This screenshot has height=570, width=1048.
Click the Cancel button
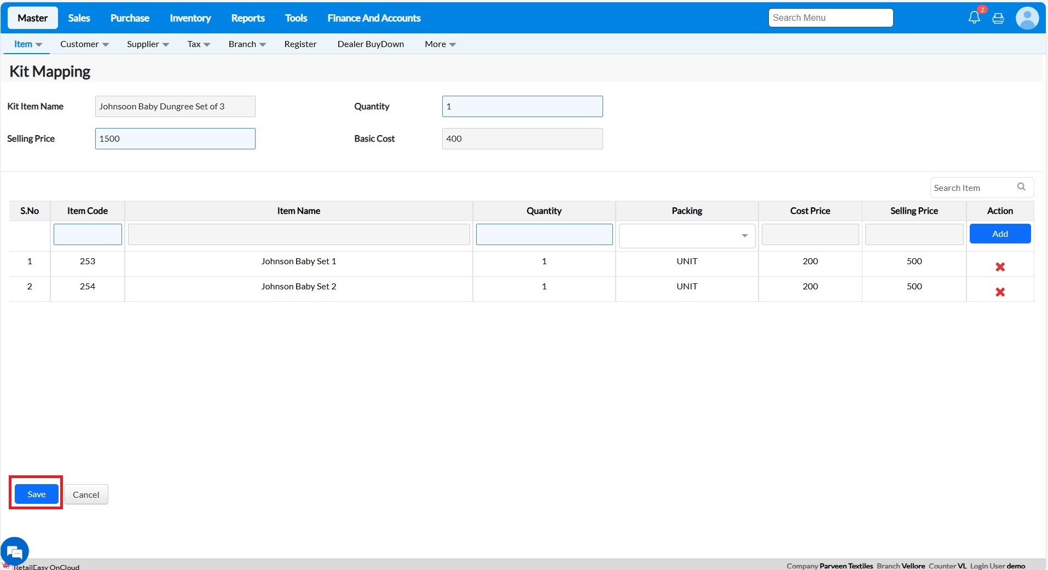click(x=86, y=495)
